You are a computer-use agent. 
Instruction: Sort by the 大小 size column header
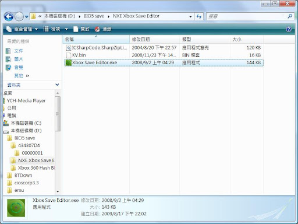click(x=247, y=40)
